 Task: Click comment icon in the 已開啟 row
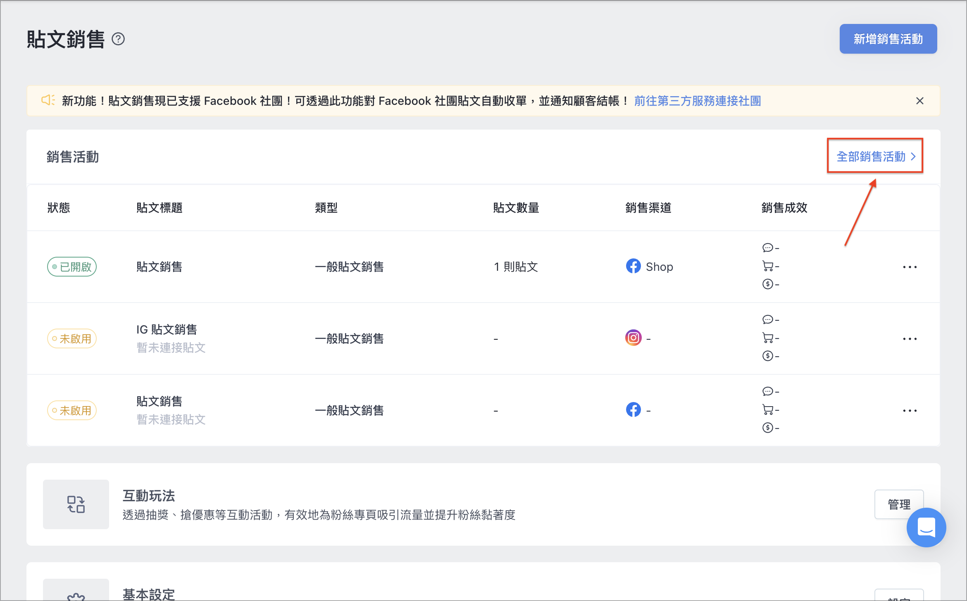tap(767, 248)
